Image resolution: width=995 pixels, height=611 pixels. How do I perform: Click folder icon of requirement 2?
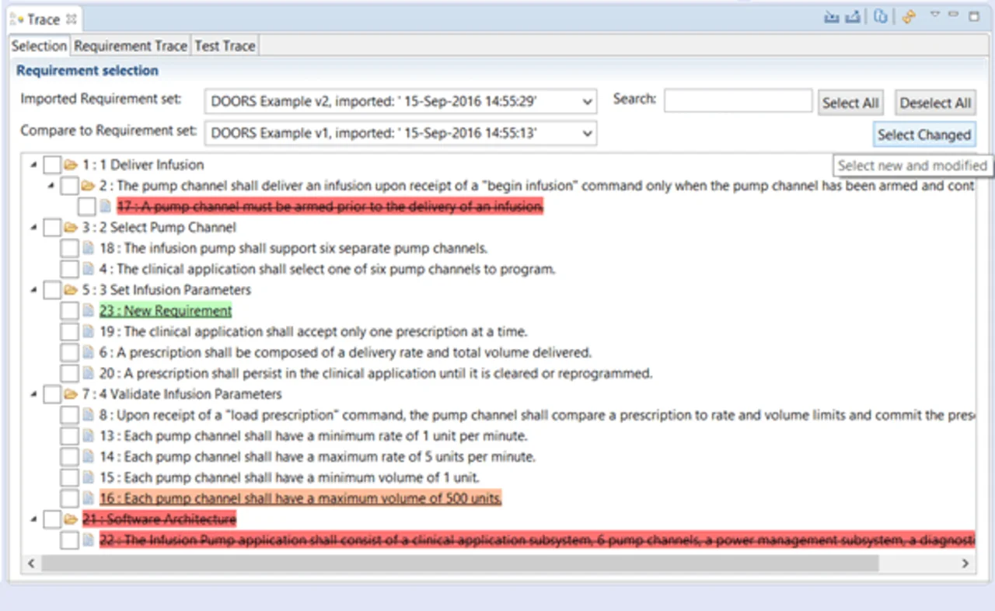click(88, 186)
